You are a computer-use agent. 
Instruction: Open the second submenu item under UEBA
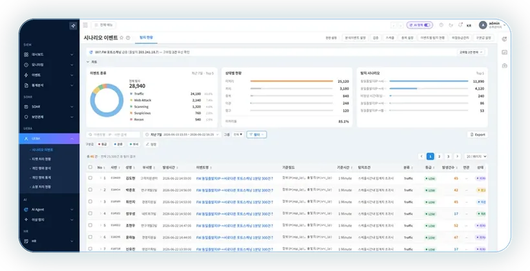41,159
